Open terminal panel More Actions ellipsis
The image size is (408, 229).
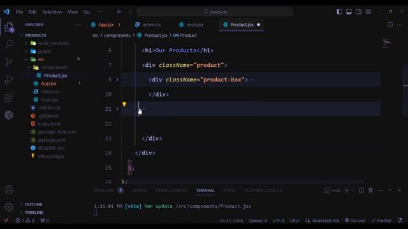[x=381, y=190]
